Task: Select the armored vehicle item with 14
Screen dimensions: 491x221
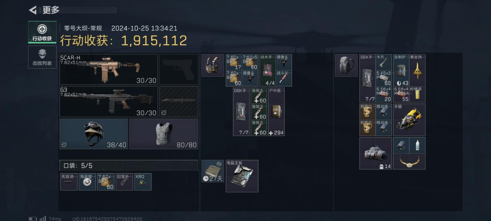Action: pos(376,153)
